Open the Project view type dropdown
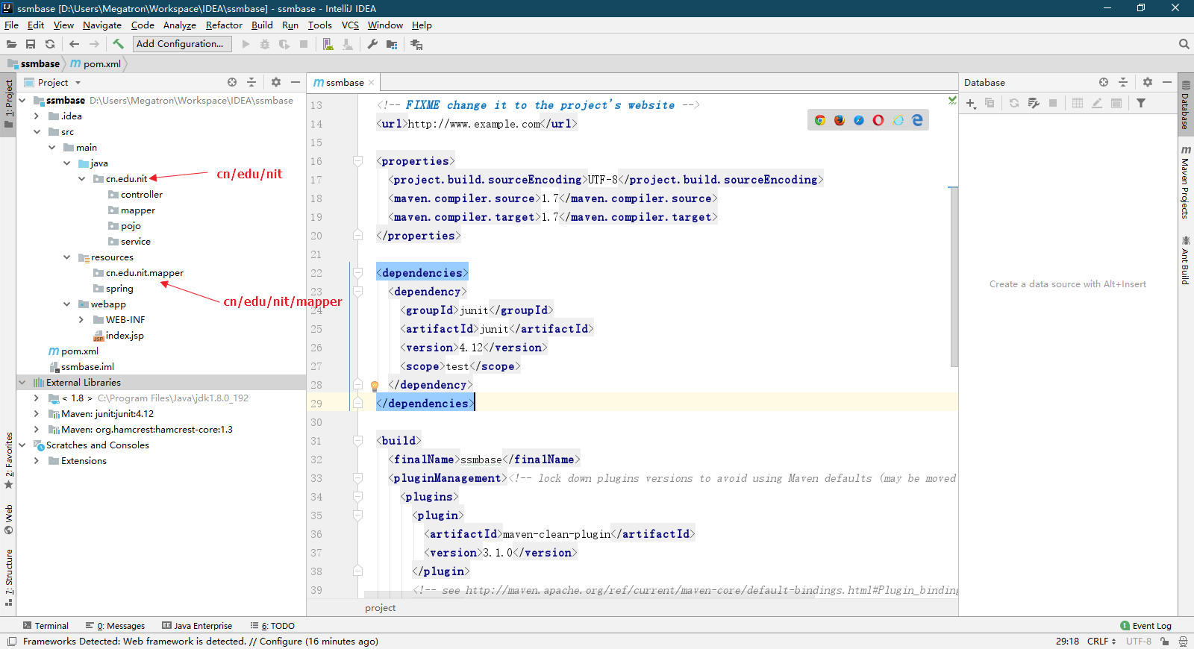Image resolution: width=1194 pixels, height=649 pixels. 78,83
